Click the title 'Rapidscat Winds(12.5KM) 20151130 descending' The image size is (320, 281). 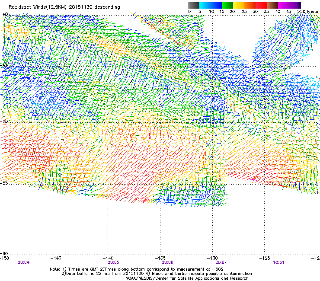(64, 7)
